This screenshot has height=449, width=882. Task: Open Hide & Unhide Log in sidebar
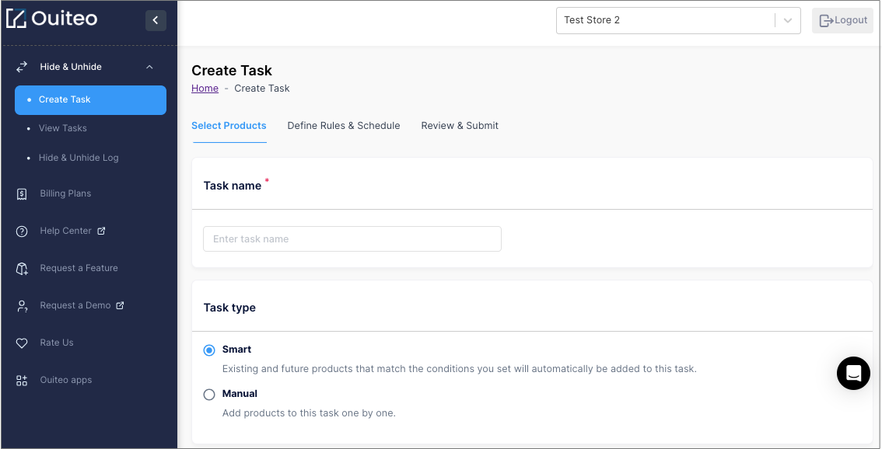pyautogui.click(x=79, y=158)
